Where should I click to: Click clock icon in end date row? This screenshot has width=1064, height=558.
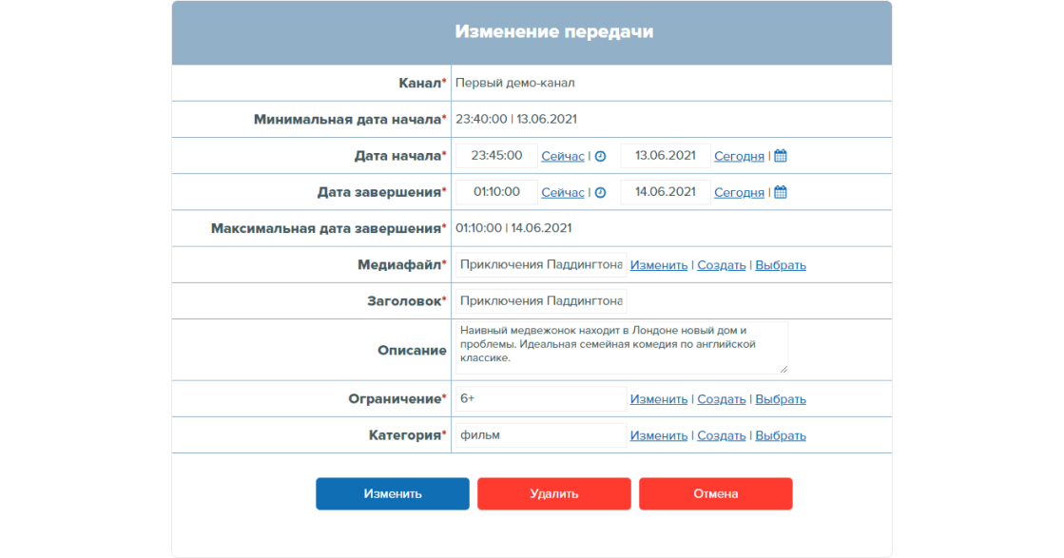[600, 192]
